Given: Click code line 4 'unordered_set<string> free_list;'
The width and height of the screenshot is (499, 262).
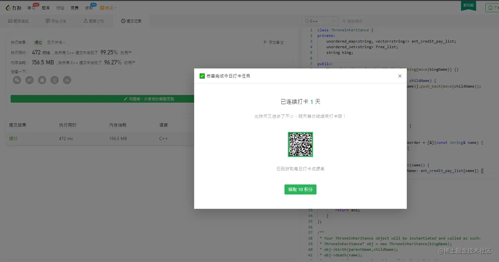Looking at the screenshot, I should (x=362, y=47).
